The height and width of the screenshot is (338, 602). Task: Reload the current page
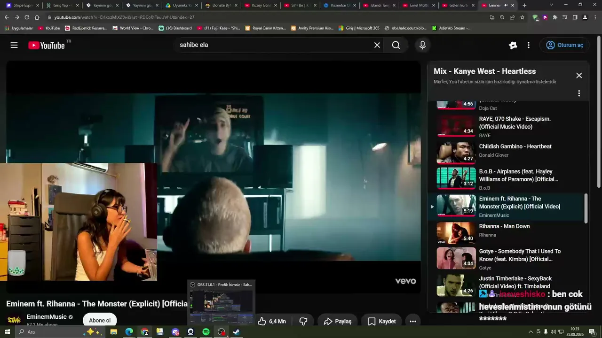point(27,17)
